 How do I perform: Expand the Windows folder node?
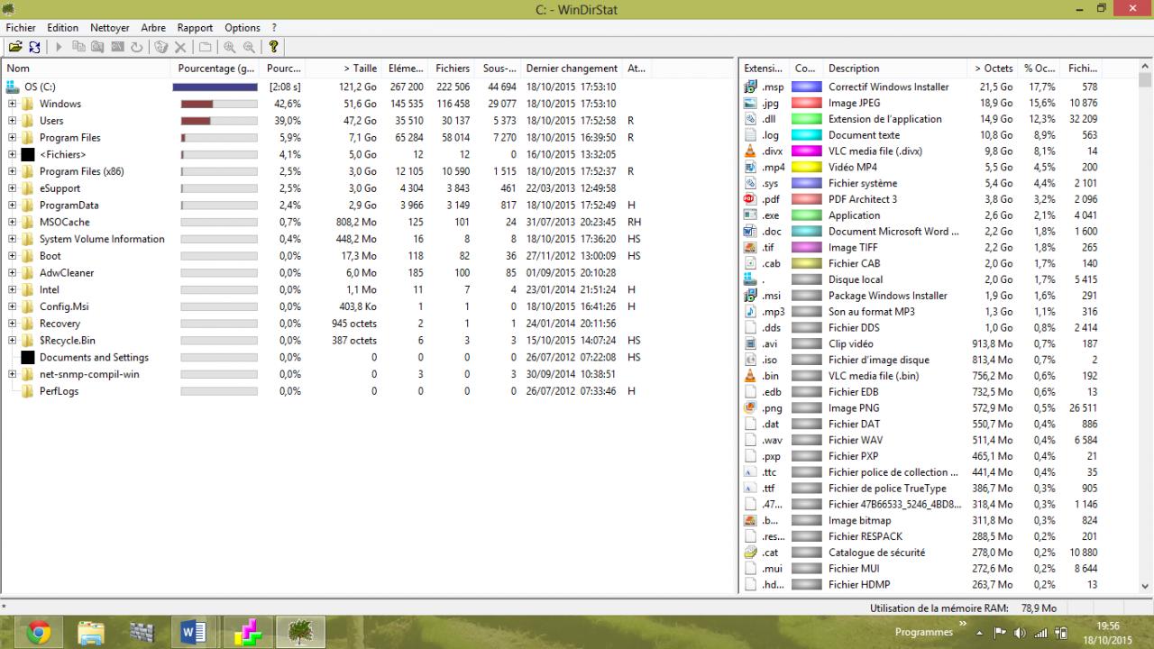tap(13, 104)
